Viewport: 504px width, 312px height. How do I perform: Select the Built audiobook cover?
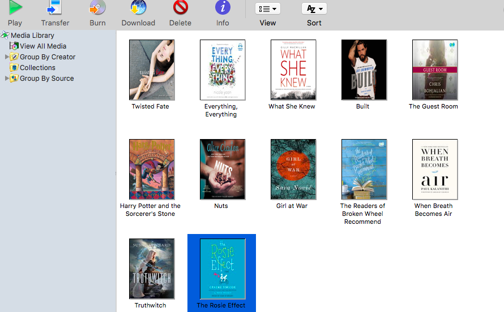pos(364,70)
